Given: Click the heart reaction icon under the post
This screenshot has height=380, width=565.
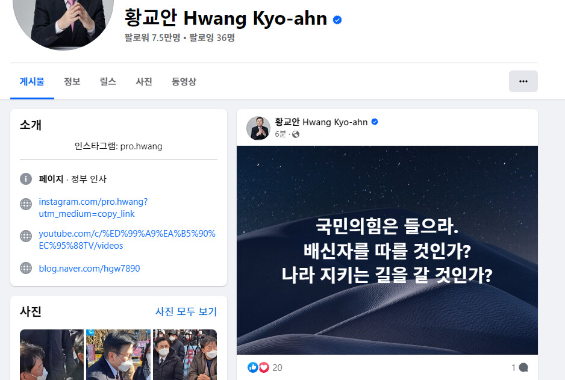Looking at the screenshot, I should click(x=264, y=367).
